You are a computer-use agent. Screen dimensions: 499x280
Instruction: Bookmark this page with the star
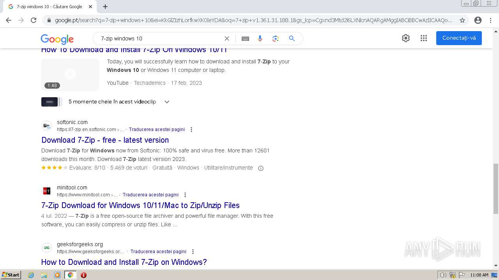coord(462,20)
